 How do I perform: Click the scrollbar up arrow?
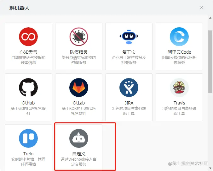[x=210, y=18]
